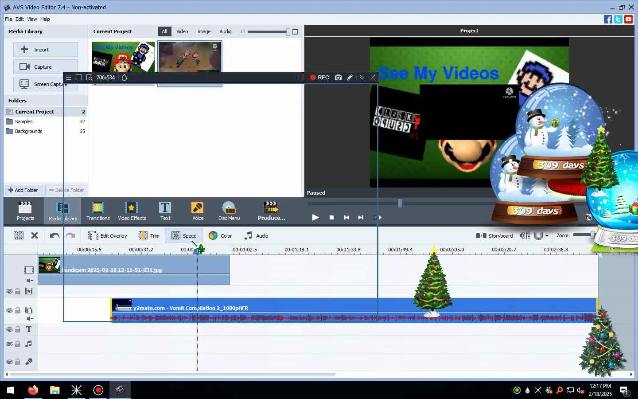Select the All filter tab
638x399 pixels.
164,31
